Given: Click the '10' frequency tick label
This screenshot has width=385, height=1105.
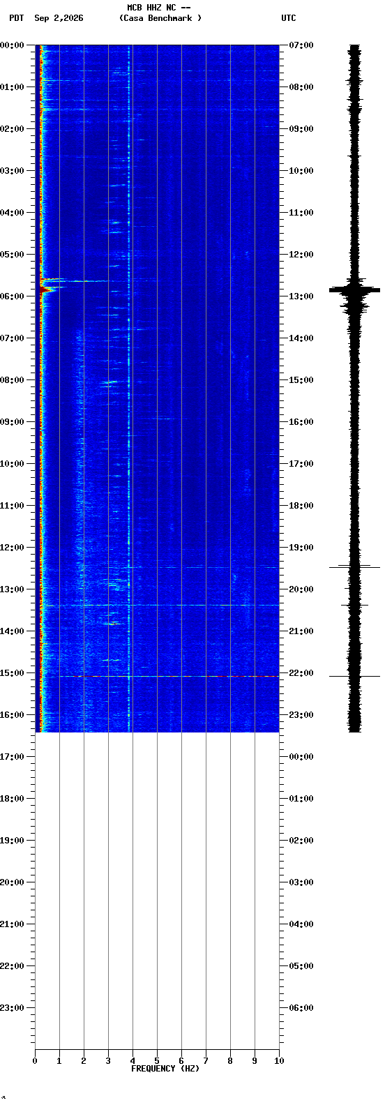Looking at the screenshot, I should (279, 1061).
